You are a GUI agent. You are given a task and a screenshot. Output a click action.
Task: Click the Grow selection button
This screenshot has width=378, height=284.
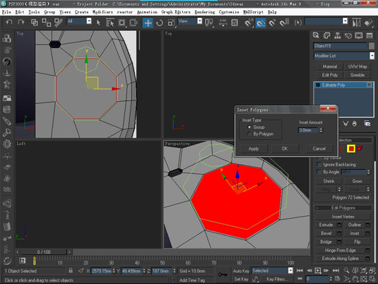click(357, 181)
